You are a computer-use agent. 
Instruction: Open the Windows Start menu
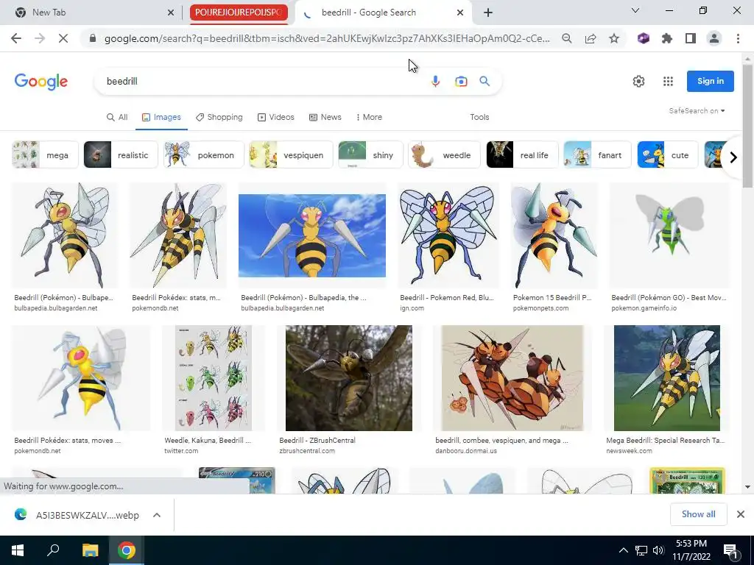click(x=18, y=550)
